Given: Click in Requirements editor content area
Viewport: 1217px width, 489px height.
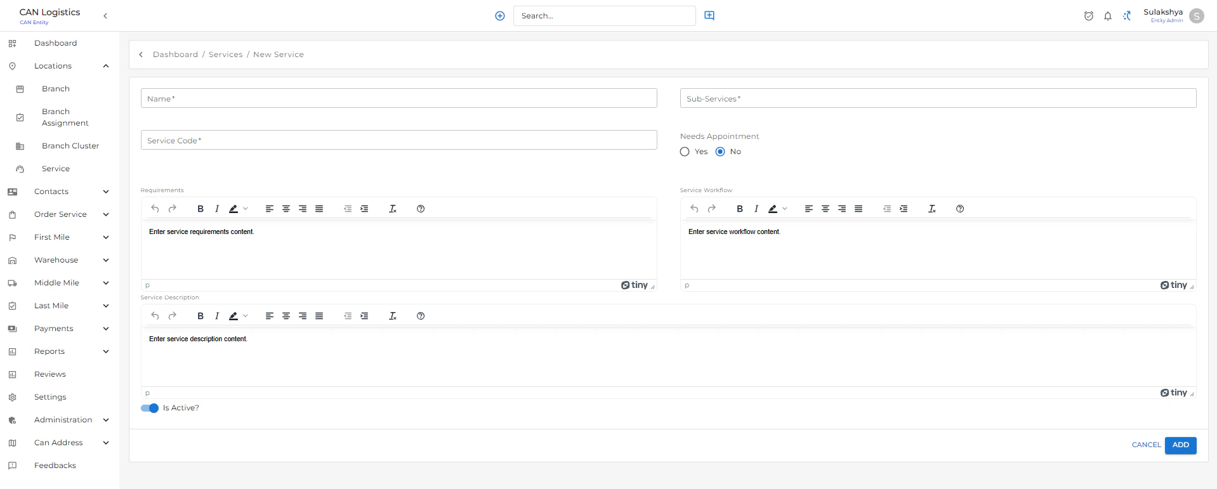Looking at the screenshot, I should pyautogui.click(x=399, y=251).
